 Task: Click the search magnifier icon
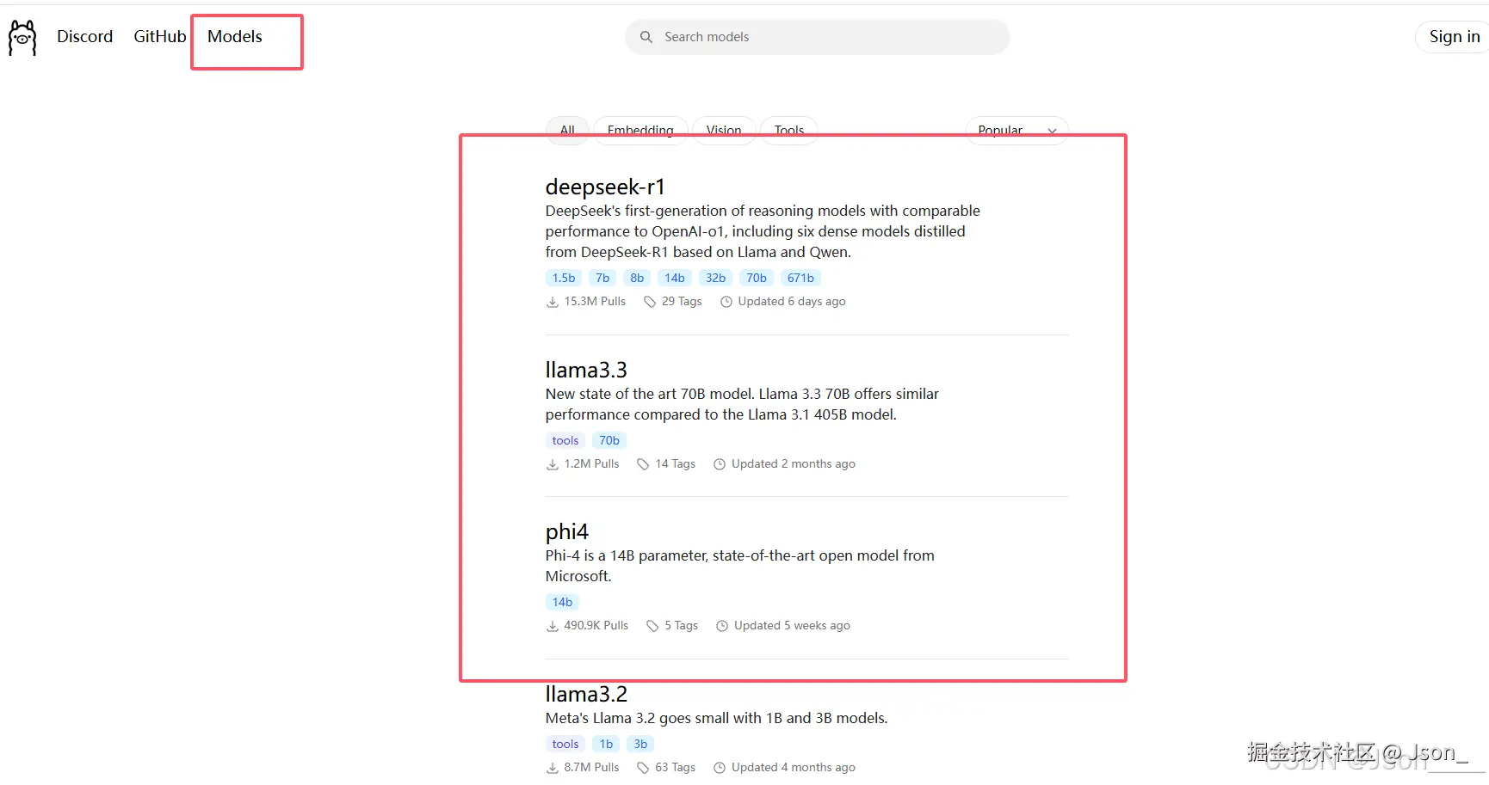[646, 37]
